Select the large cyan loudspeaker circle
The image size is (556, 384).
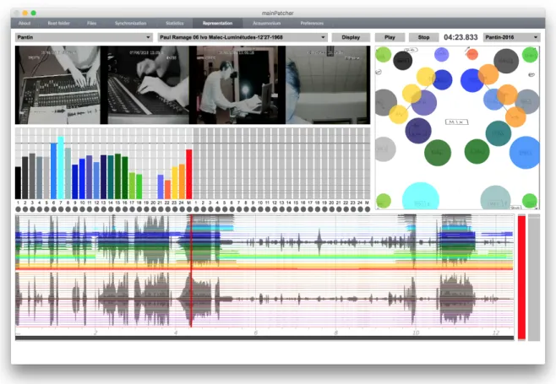tap(421, 196)
